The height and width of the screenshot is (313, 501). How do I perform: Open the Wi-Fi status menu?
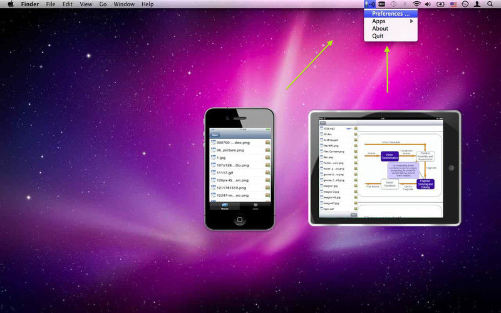point(416,4)
